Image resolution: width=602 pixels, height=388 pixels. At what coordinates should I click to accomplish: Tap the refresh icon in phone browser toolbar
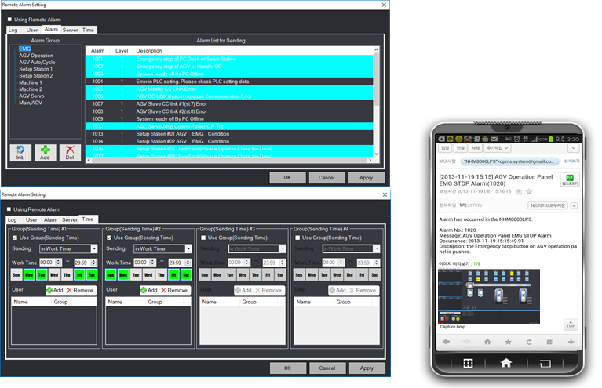click(x=528, y=342)
